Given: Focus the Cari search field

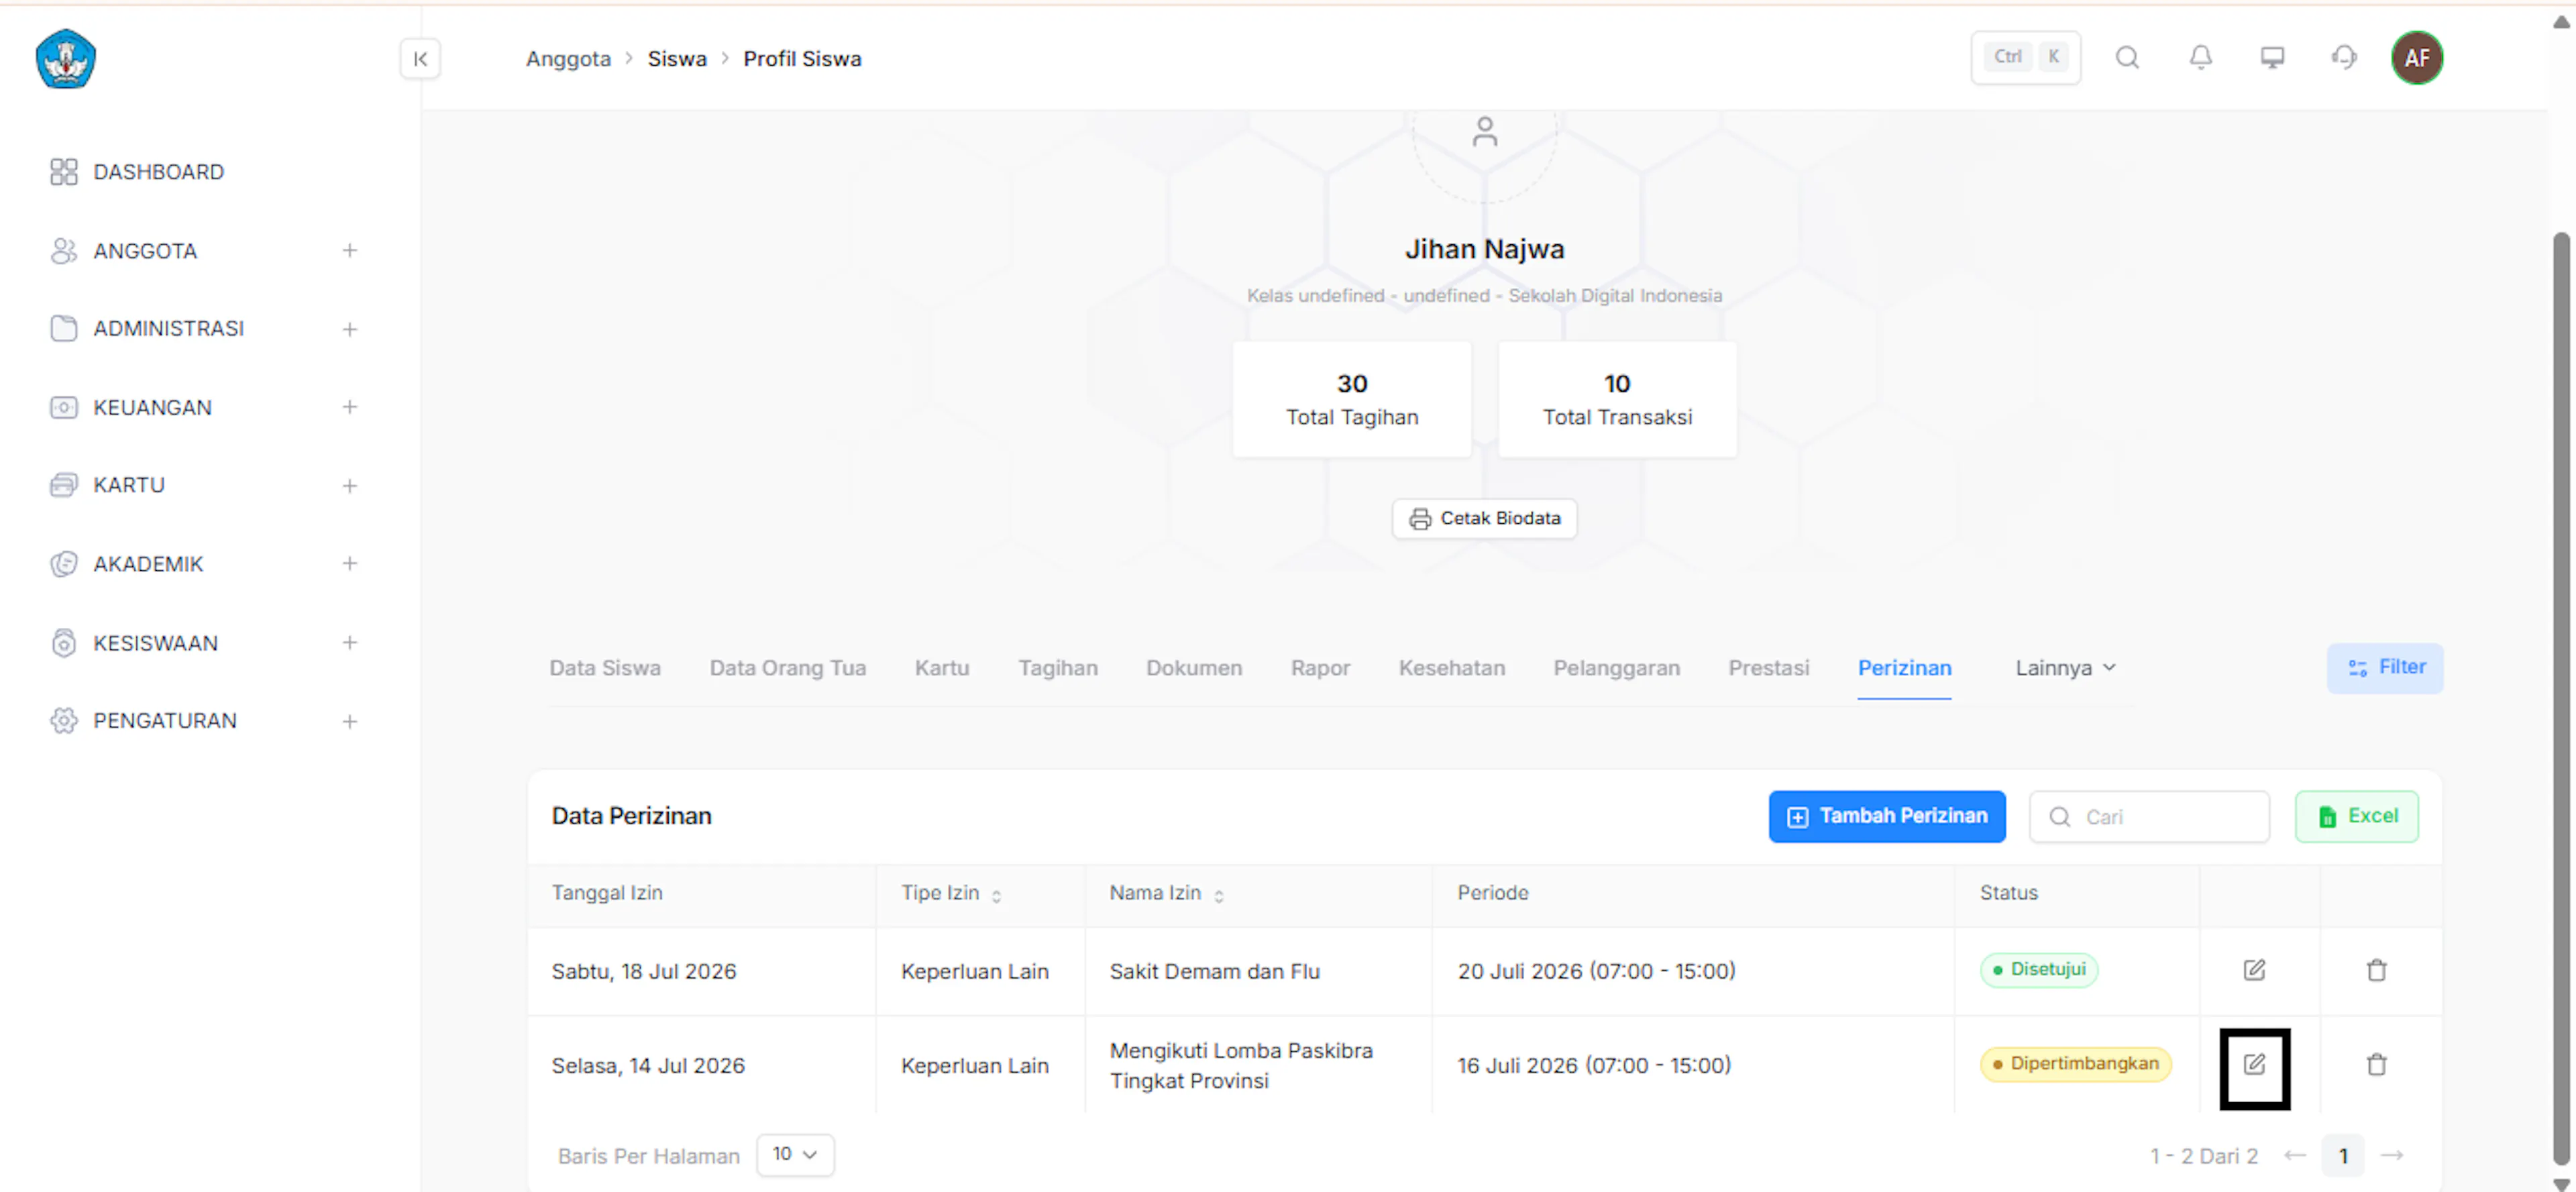Looking at the screenshot, I should click(2148, 817).
